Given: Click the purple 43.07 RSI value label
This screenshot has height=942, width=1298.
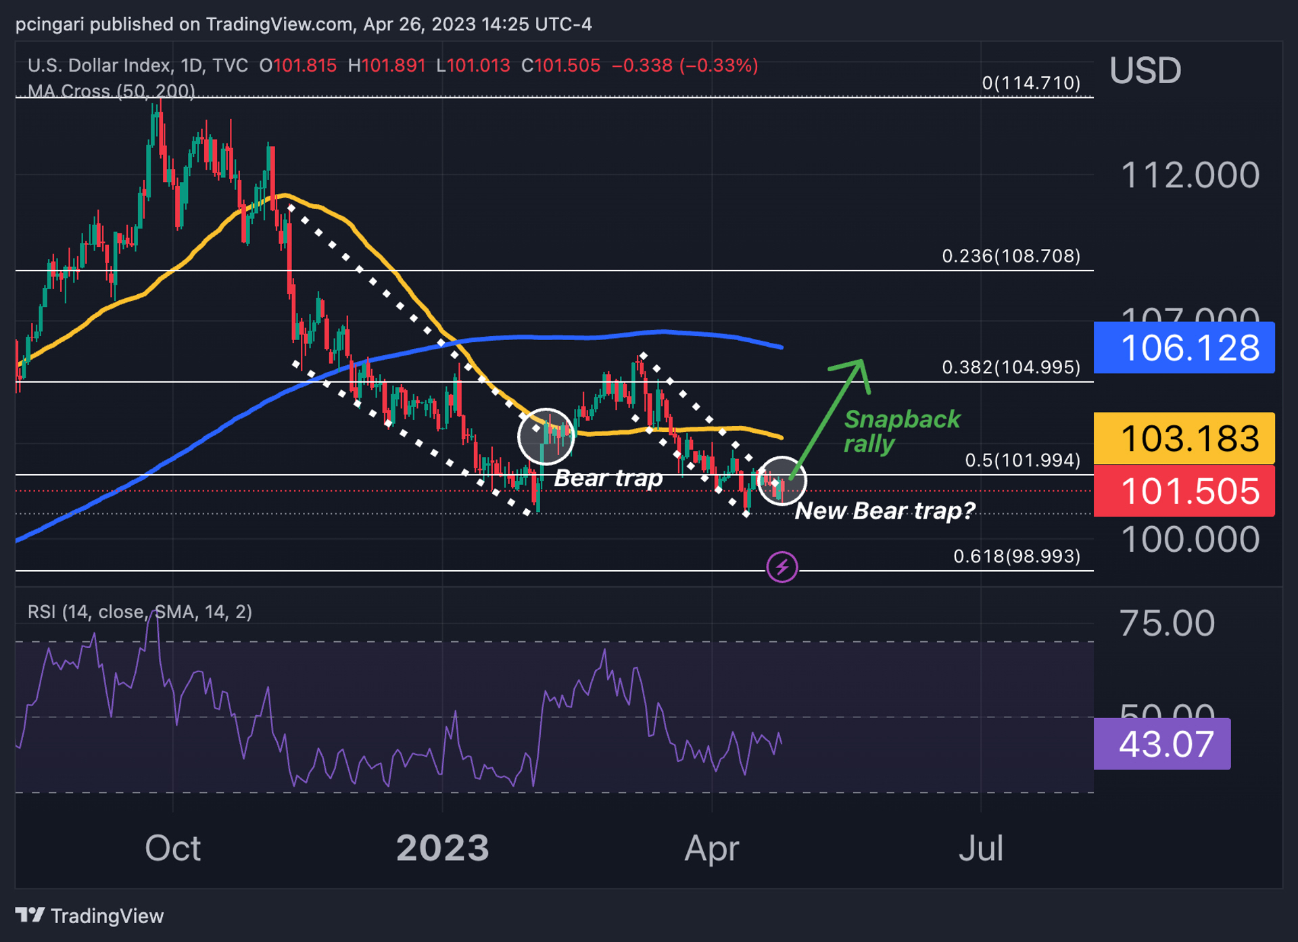Looking at the screenshot, I should (1161, 744).
